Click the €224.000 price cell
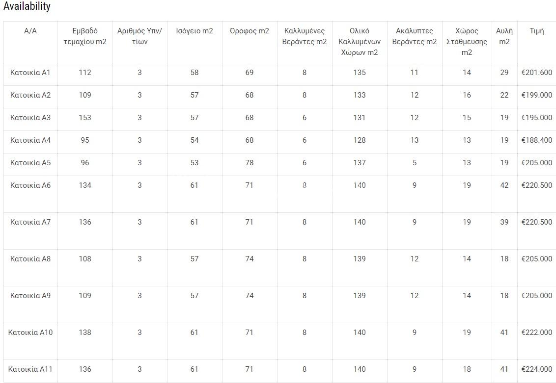This screenshot has width=556, height=383. click(537, 369)
